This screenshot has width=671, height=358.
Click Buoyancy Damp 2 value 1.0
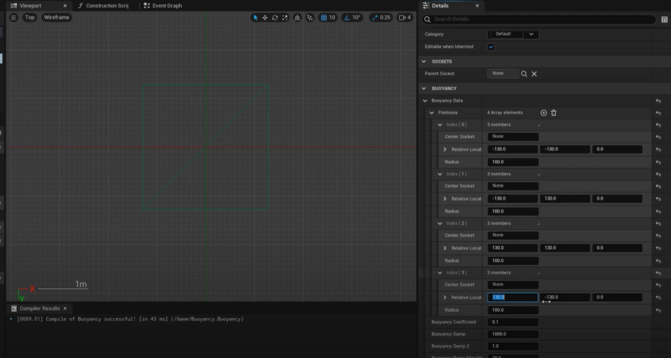click(x=513, y=346)
